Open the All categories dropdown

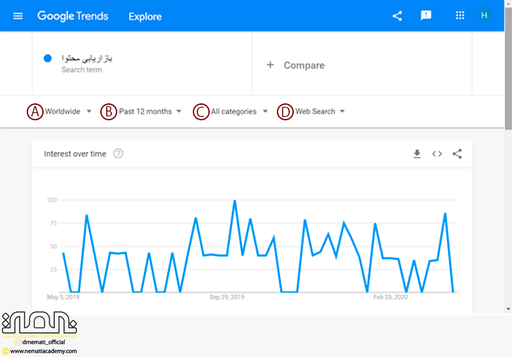(239, 111)
